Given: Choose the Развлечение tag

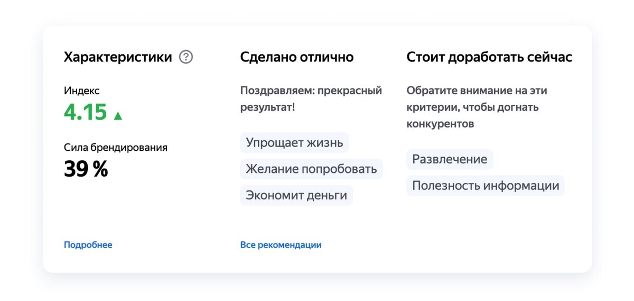Looking at the screenshot, I should coord(450,159).
